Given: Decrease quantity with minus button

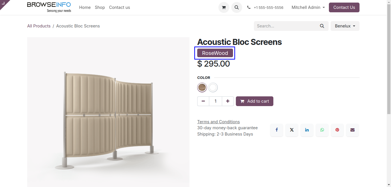Looking at the screenshot, I should tap(203, 101).
